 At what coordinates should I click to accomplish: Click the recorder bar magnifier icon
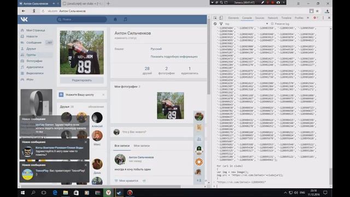pos(221,2)
